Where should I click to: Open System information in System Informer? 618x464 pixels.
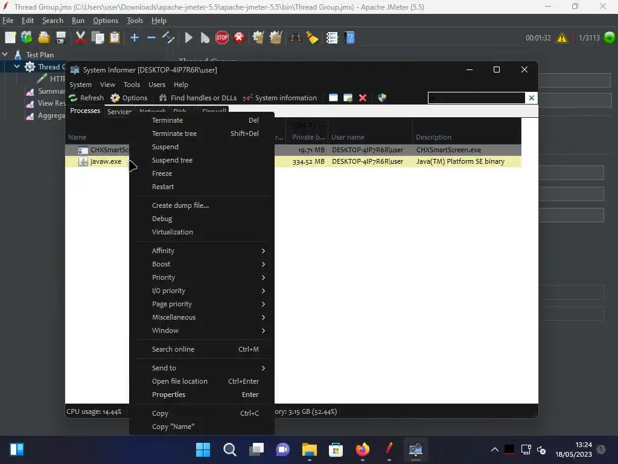280,98
